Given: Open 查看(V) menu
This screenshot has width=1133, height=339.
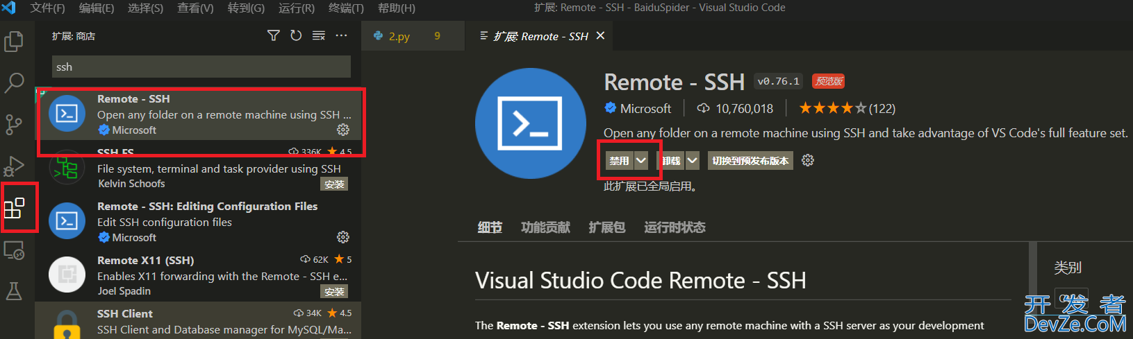Looking at the screenshot, I should [x=196, y=8].
